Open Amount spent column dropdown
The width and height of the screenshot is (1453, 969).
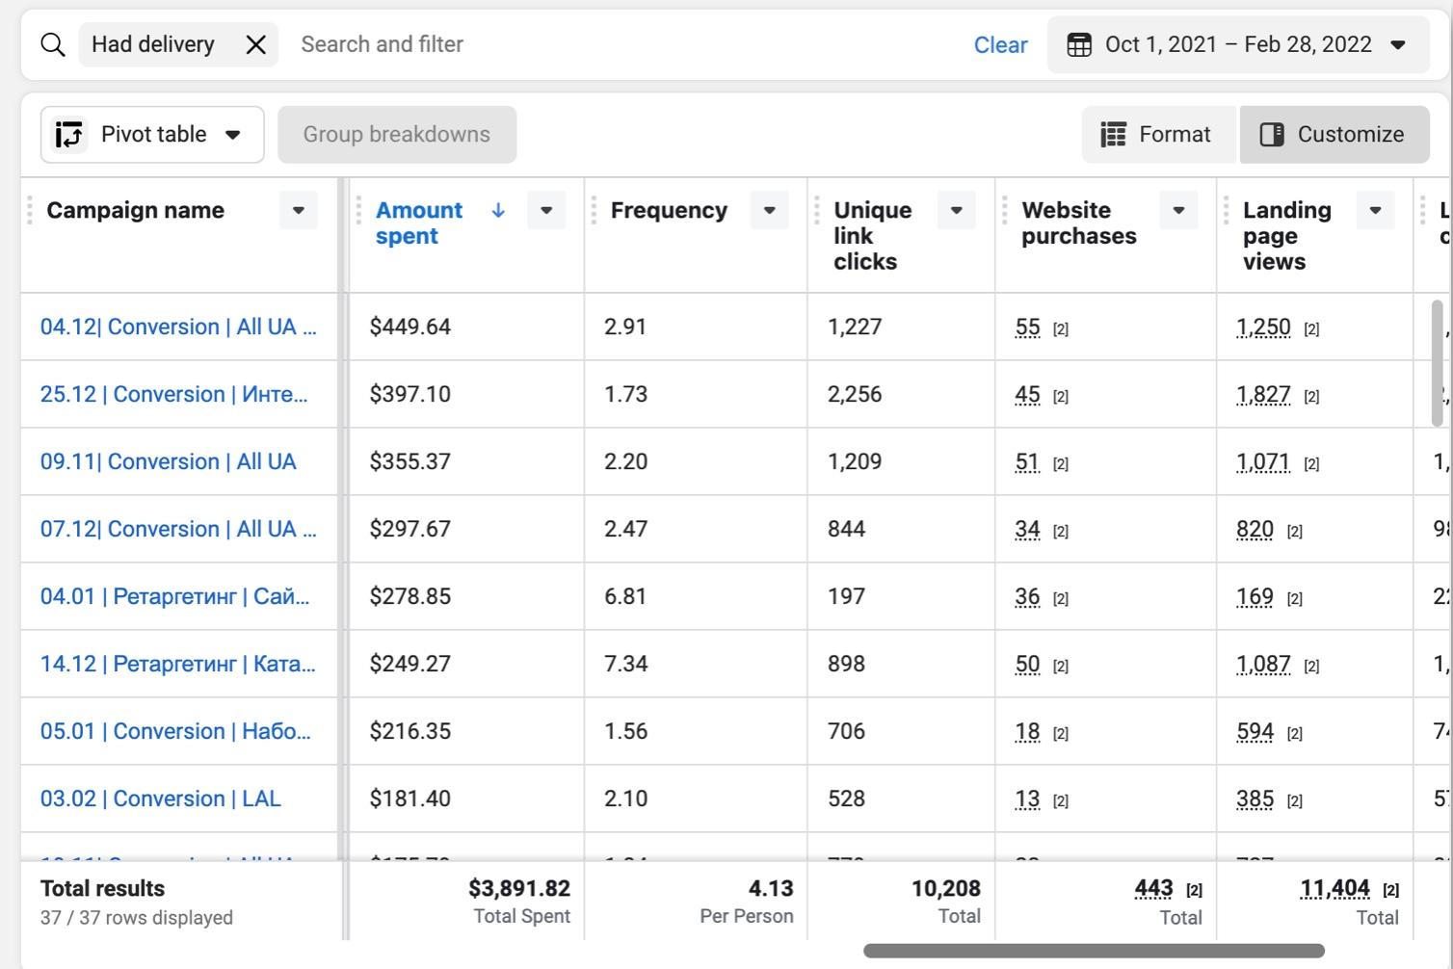coord(546,211)
